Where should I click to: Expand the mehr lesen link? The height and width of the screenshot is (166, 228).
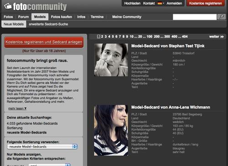[17, 109]
